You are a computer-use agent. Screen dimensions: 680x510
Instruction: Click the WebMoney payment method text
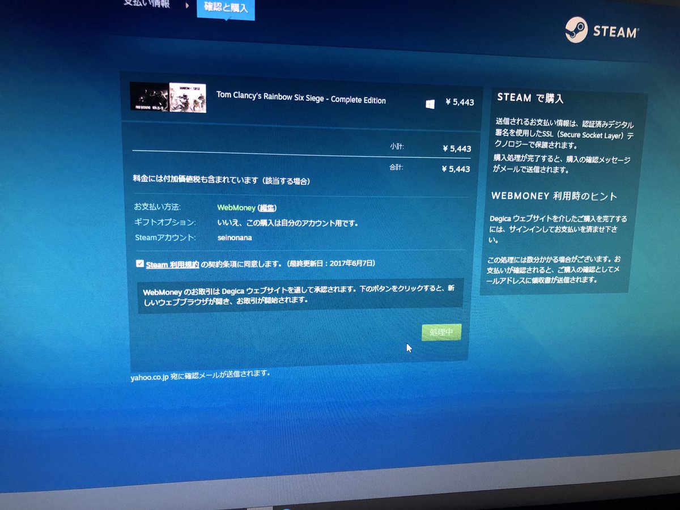236,208
